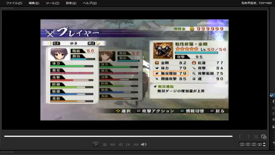Click the 00:00:00.00 timecode field
The width and height of the screenshot is (275, 155).
pyautogui.click(x=251, y=144)
